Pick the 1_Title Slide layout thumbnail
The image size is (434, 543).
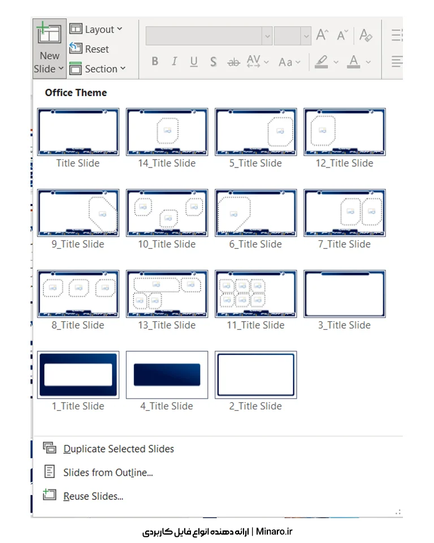(78, 374)
